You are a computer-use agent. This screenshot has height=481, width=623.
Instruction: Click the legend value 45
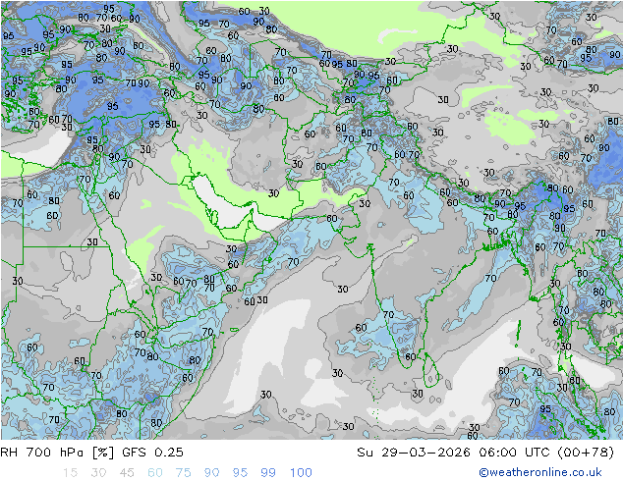[127, 472]
